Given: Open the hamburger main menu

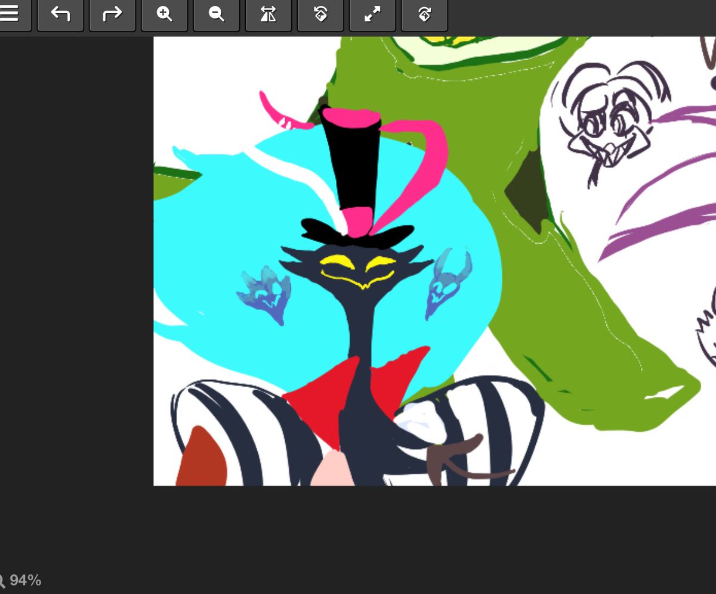Looking at the screenshot, I should pos(10,14).
